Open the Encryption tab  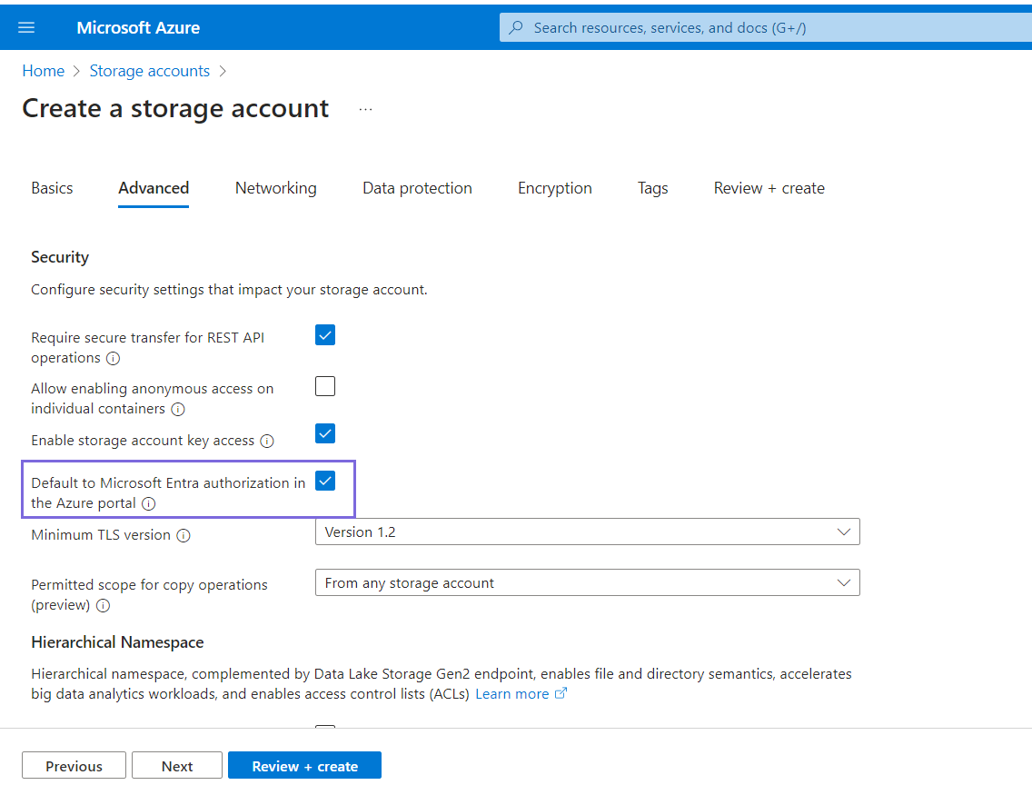pyautogui.click(x=554, y=188)
